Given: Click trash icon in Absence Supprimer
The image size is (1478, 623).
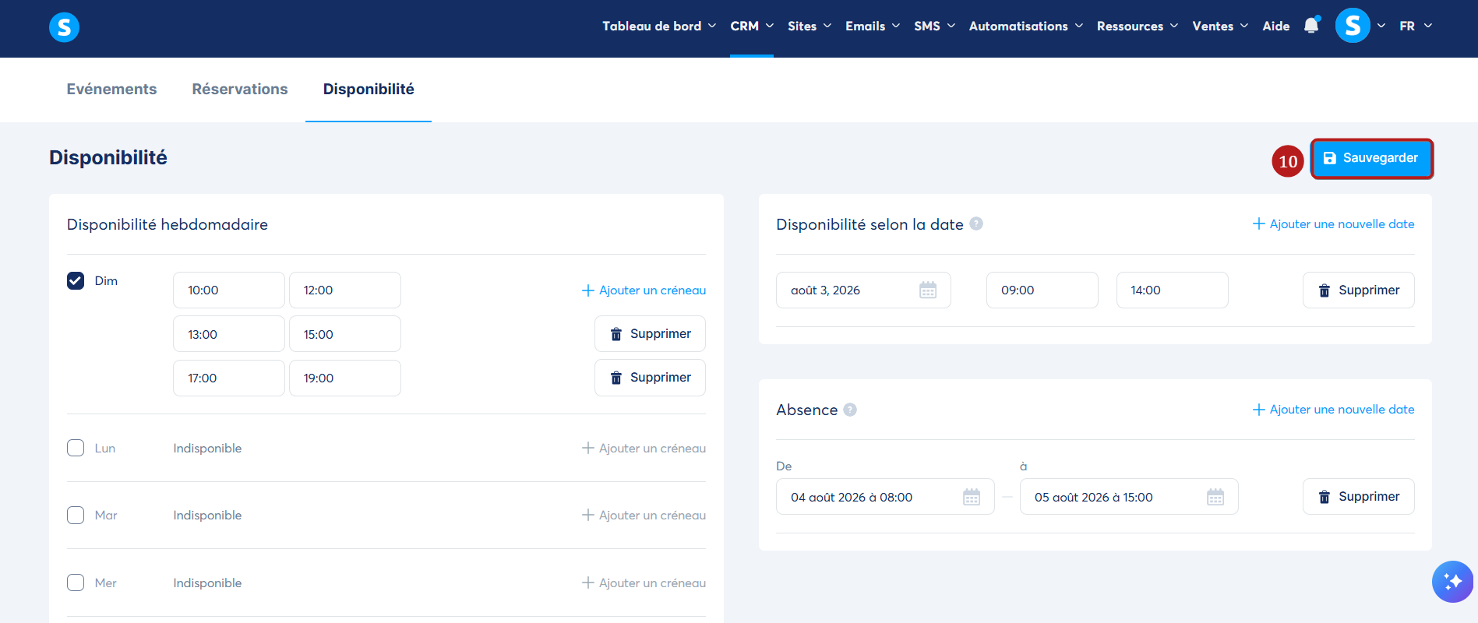Looking at the screenshot, I should point(1324,497).
